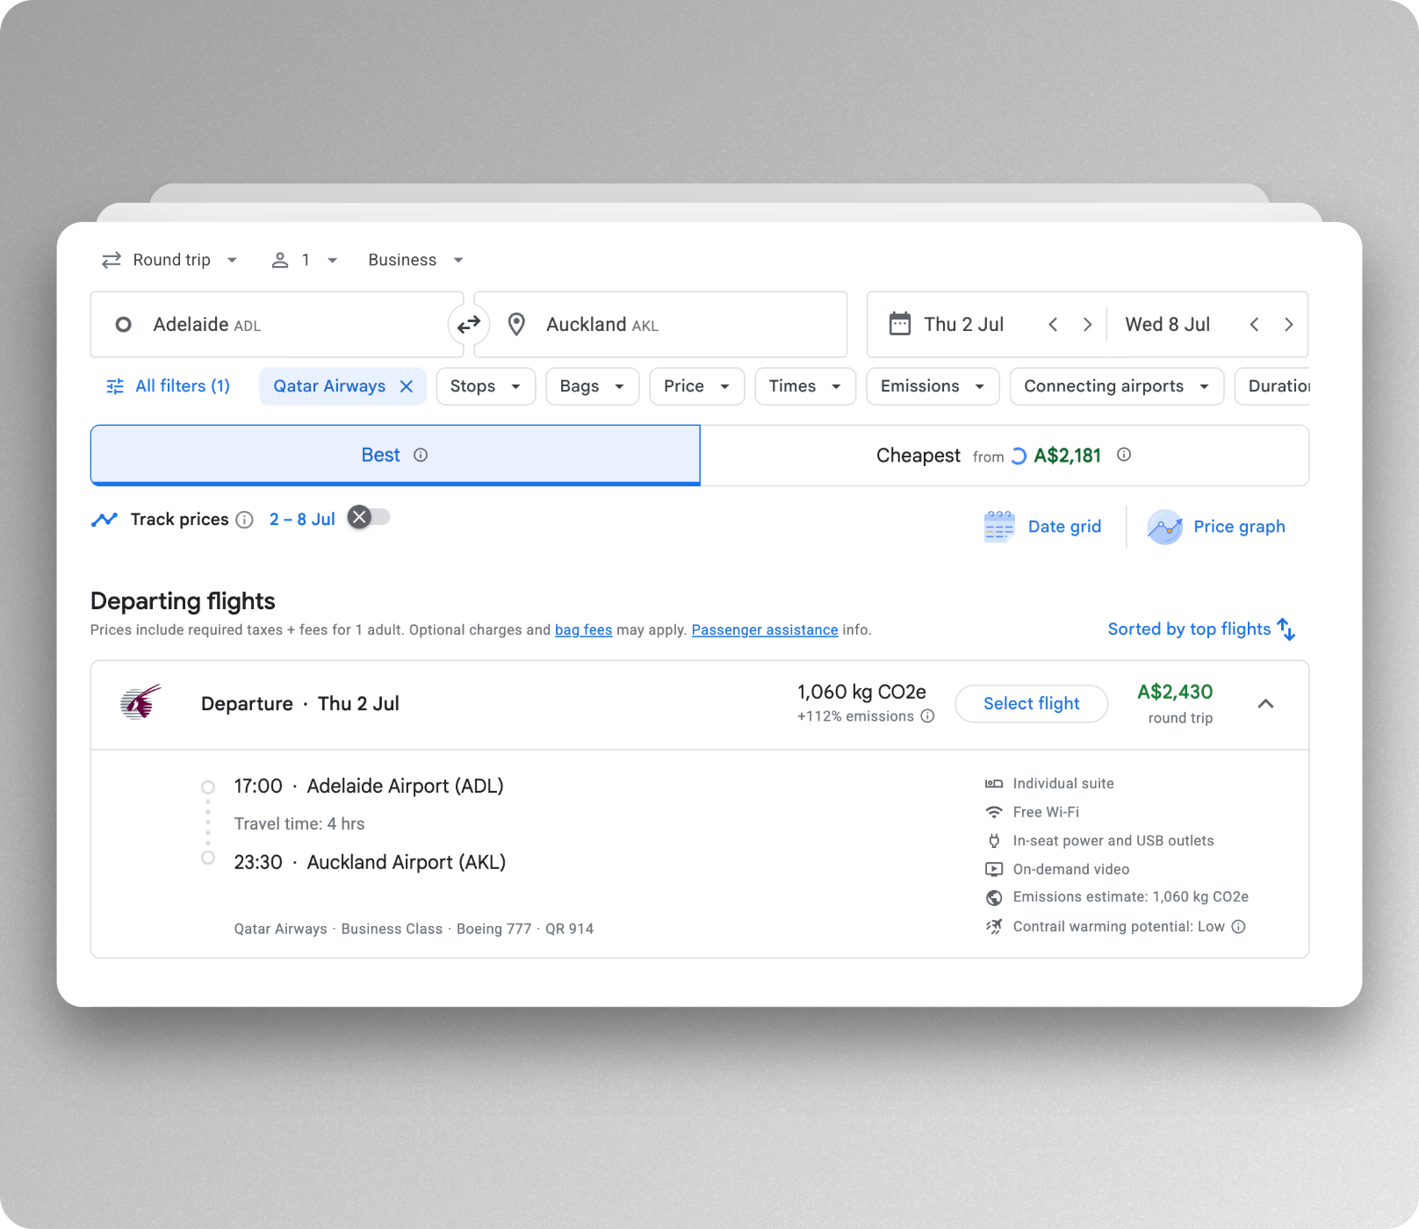Screen dimensions: 1419x1229
Task: Click the Adelaide origin circle icon
Action: 124,325
